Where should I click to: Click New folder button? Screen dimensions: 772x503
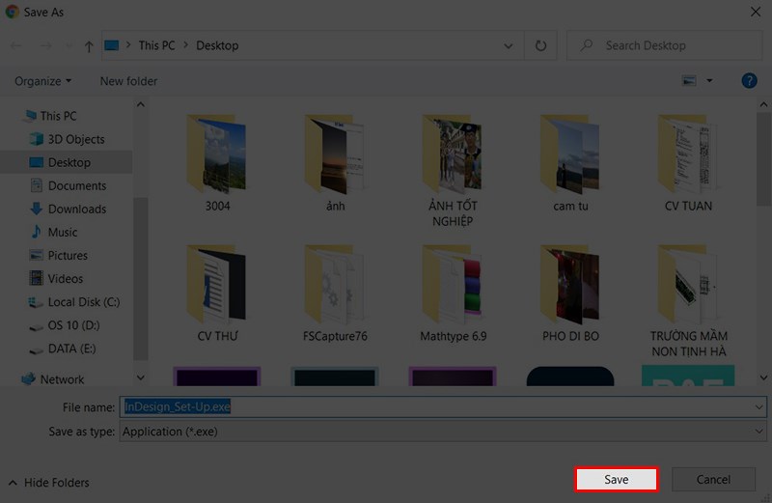click(x=128, y=81)
